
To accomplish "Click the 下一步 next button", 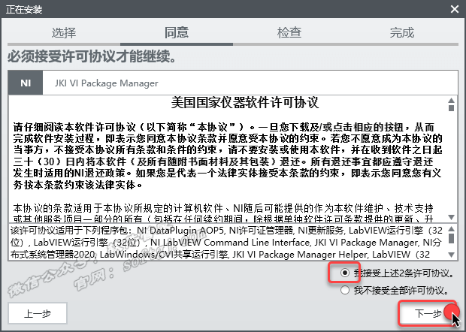I will 428,313.
